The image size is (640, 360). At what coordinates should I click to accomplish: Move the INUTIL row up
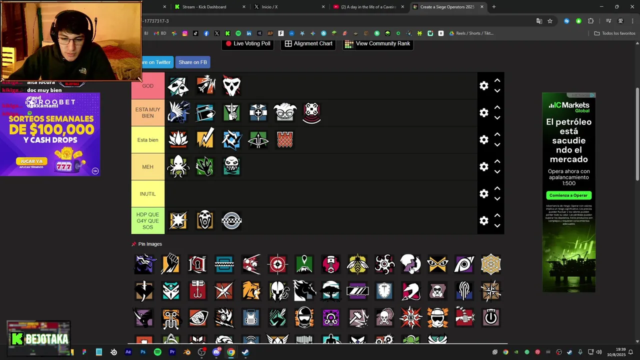point(497,188)
